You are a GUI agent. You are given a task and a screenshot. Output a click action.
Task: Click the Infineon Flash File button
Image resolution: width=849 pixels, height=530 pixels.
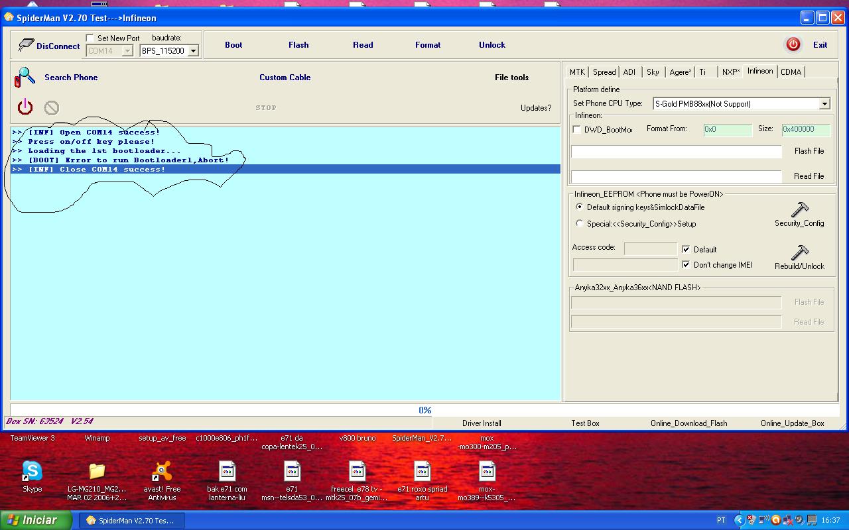click(809, 151)
